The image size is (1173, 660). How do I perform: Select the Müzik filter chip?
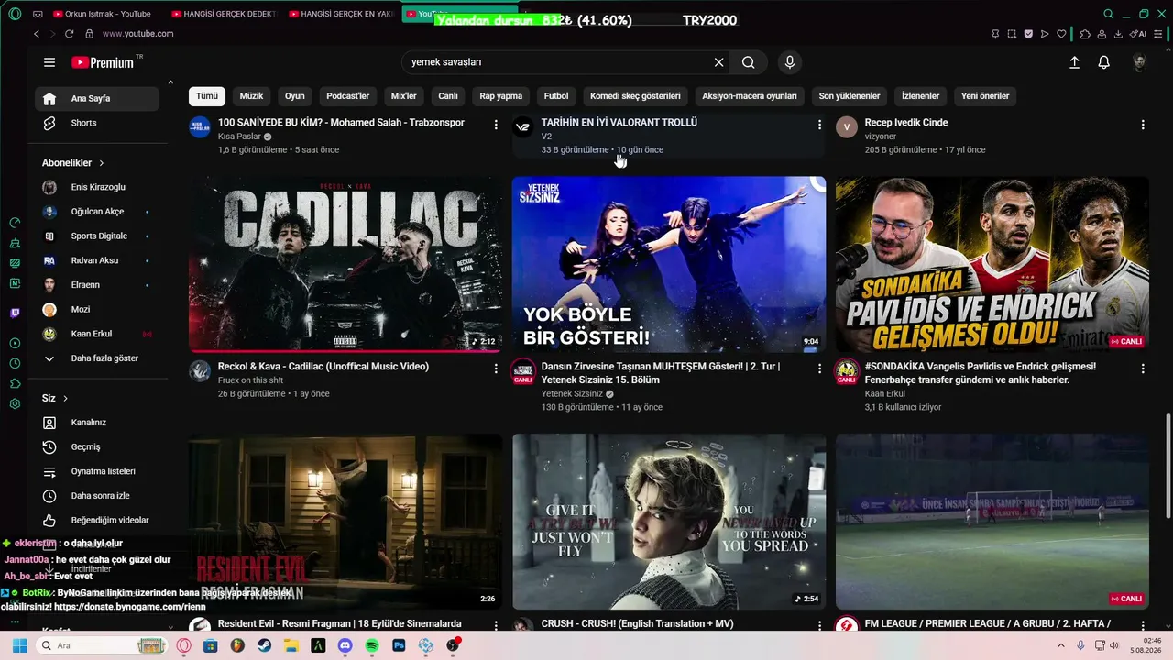click(251, 96)
